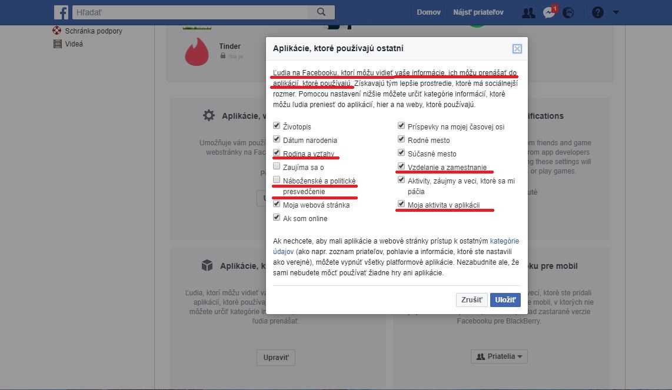
Task: Go to Domov in top navigation
Action: tap(428, 12)
